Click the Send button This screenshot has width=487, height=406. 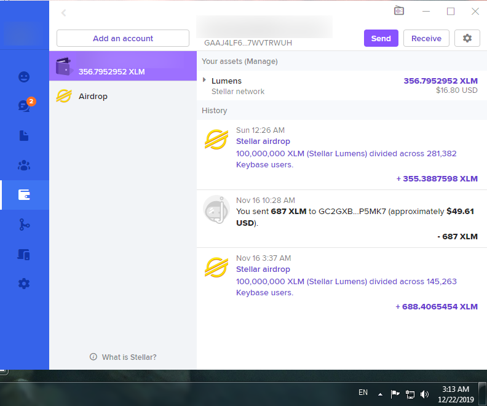(x=381, y=38)
